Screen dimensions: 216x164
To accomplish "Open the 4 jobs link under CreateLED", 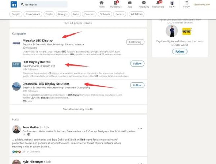I will 27,101.
